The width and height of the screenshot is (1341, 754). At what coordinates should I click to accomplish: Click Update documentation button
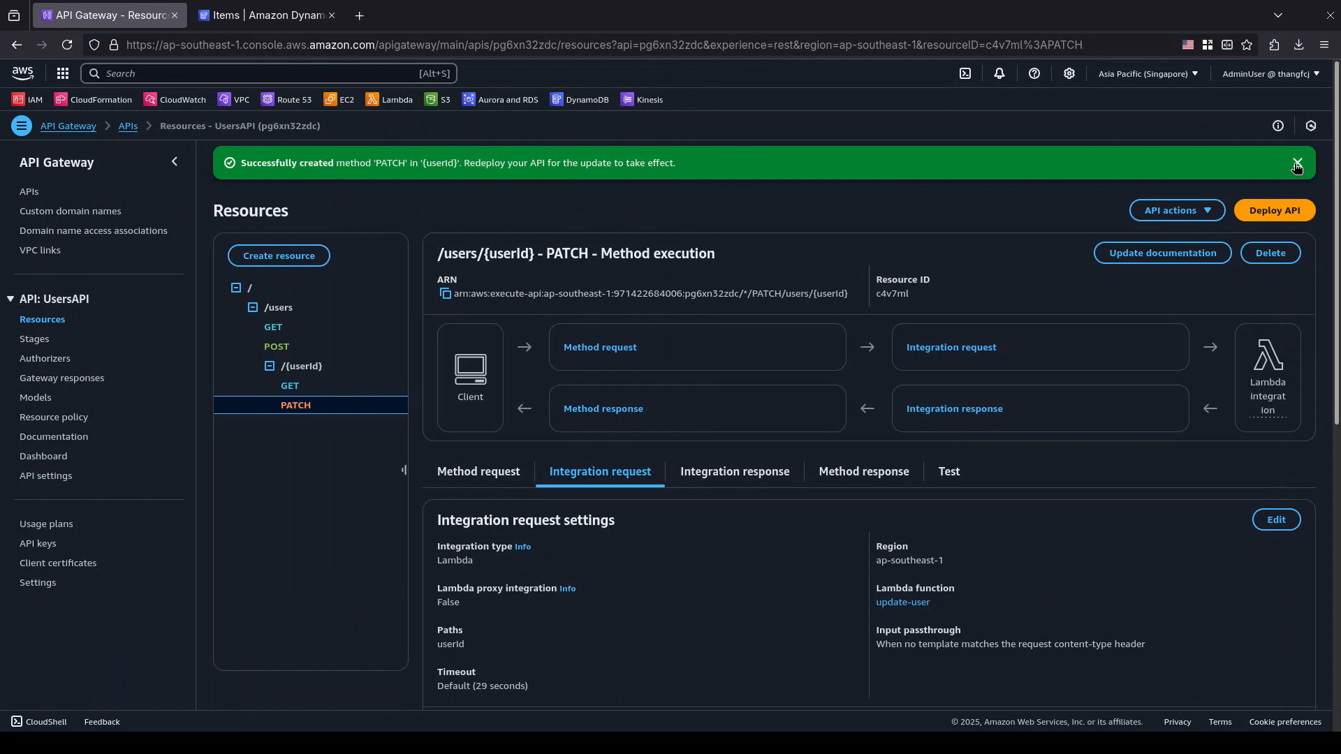pyautogui.click(x=1163, y=253)
